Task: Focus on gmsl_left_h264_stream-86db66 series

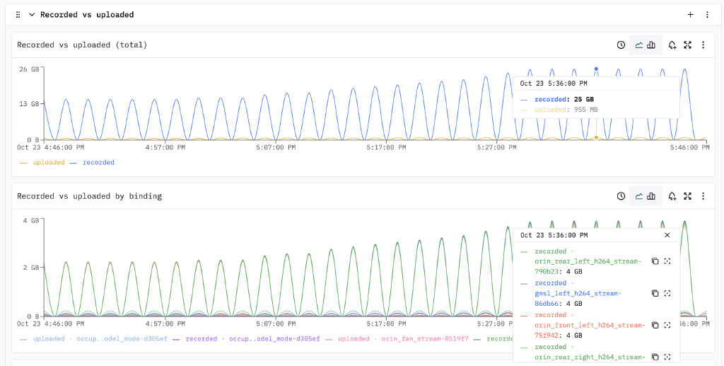Action: click(x=667, y=293)
